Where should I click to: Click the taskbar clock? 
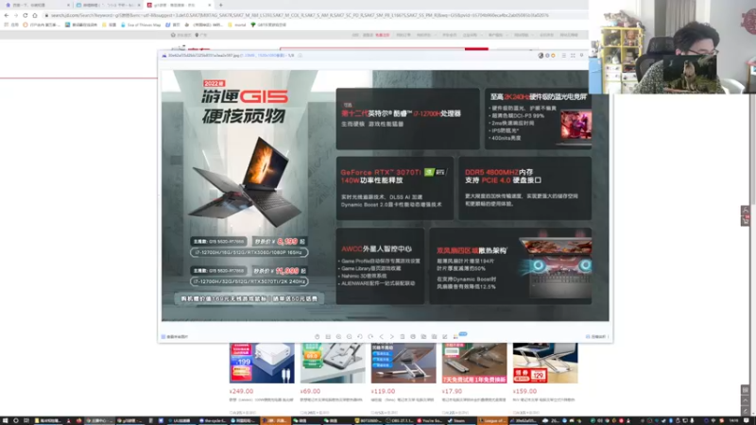[734, 420]
